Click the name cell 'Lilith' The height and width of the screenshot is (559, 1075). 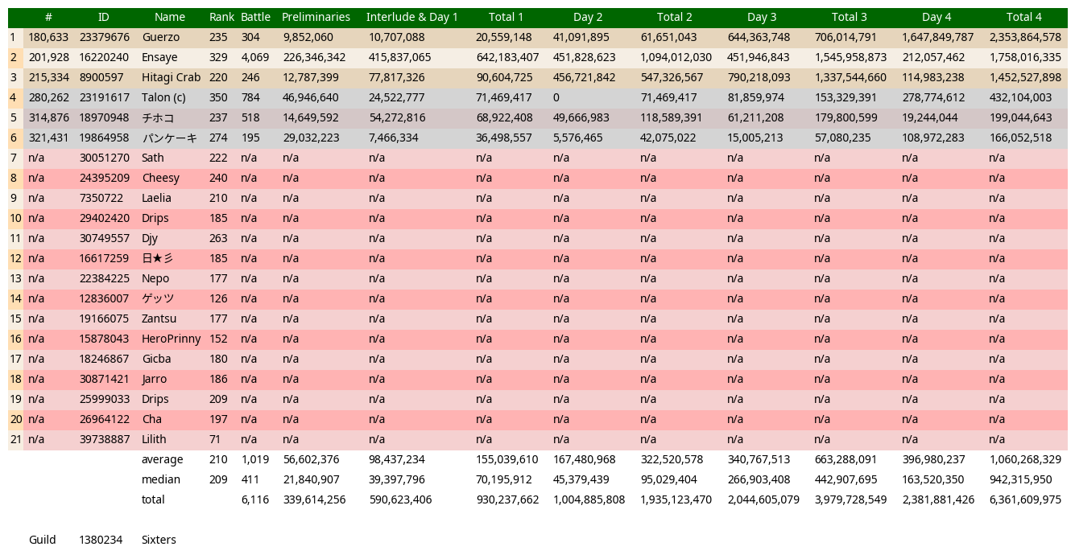154,439
